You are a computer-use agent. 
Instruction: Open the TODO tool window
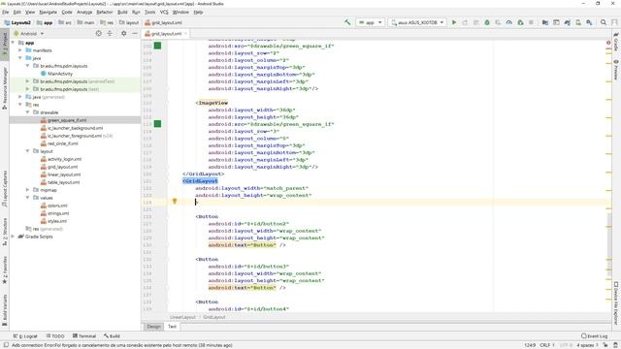[x=55, y=336]
